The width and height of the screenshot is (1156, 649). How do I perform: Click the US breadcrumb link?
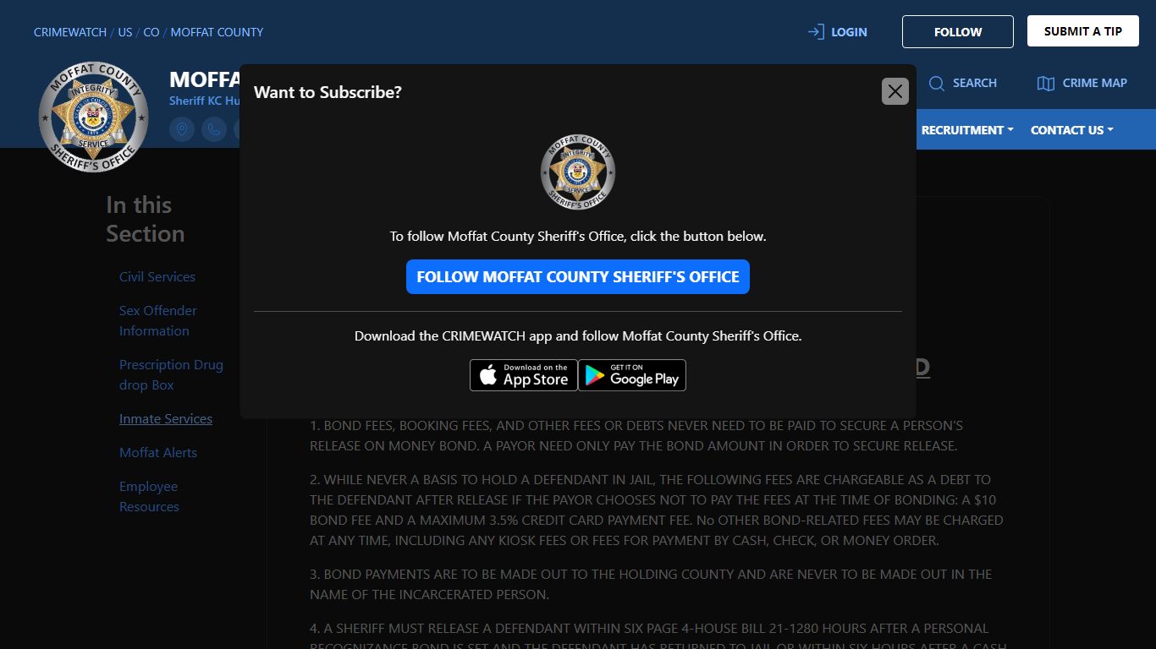[125, 32]
